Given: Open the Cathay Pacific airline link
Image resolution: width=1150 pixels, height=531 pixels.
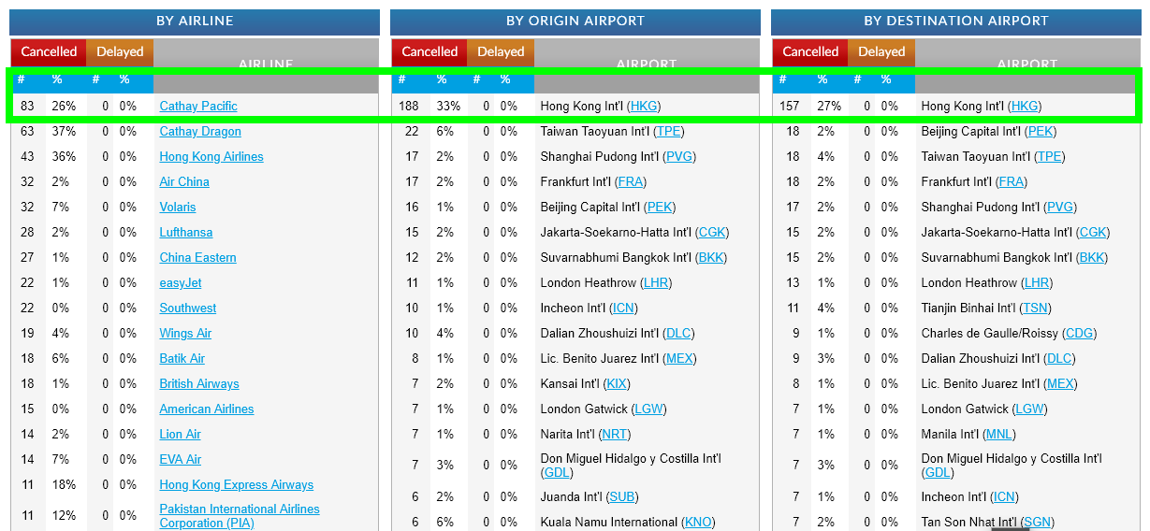Looking at the screenshot, I should pyautogui.click(x=198, y=107).
